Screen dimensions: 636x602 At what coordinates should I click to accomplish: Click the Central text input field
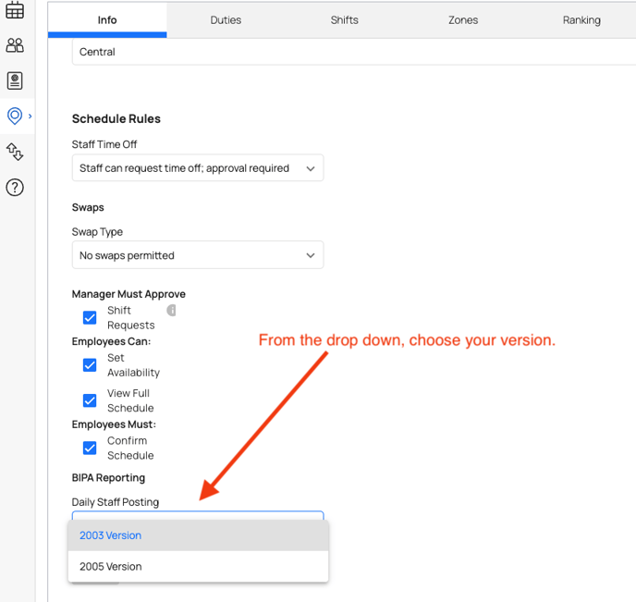(354, 52)
